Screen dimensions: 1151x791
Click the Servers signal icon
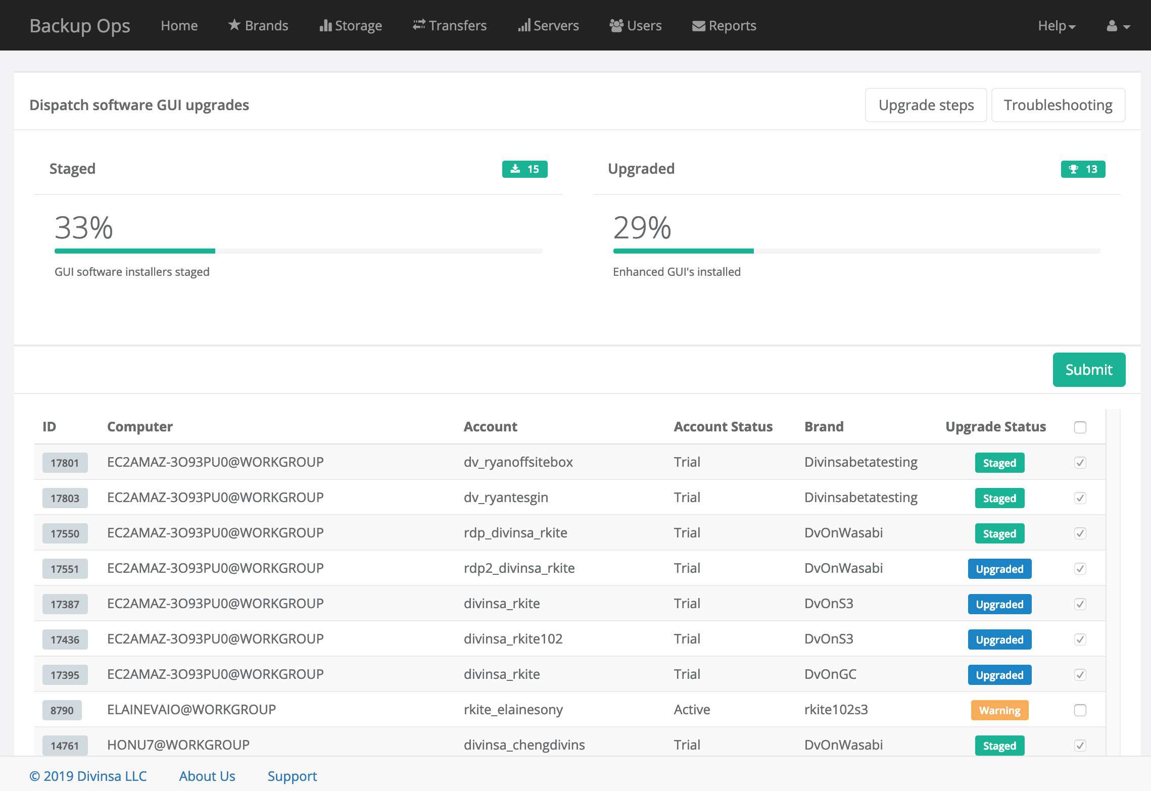click(524, 25)
